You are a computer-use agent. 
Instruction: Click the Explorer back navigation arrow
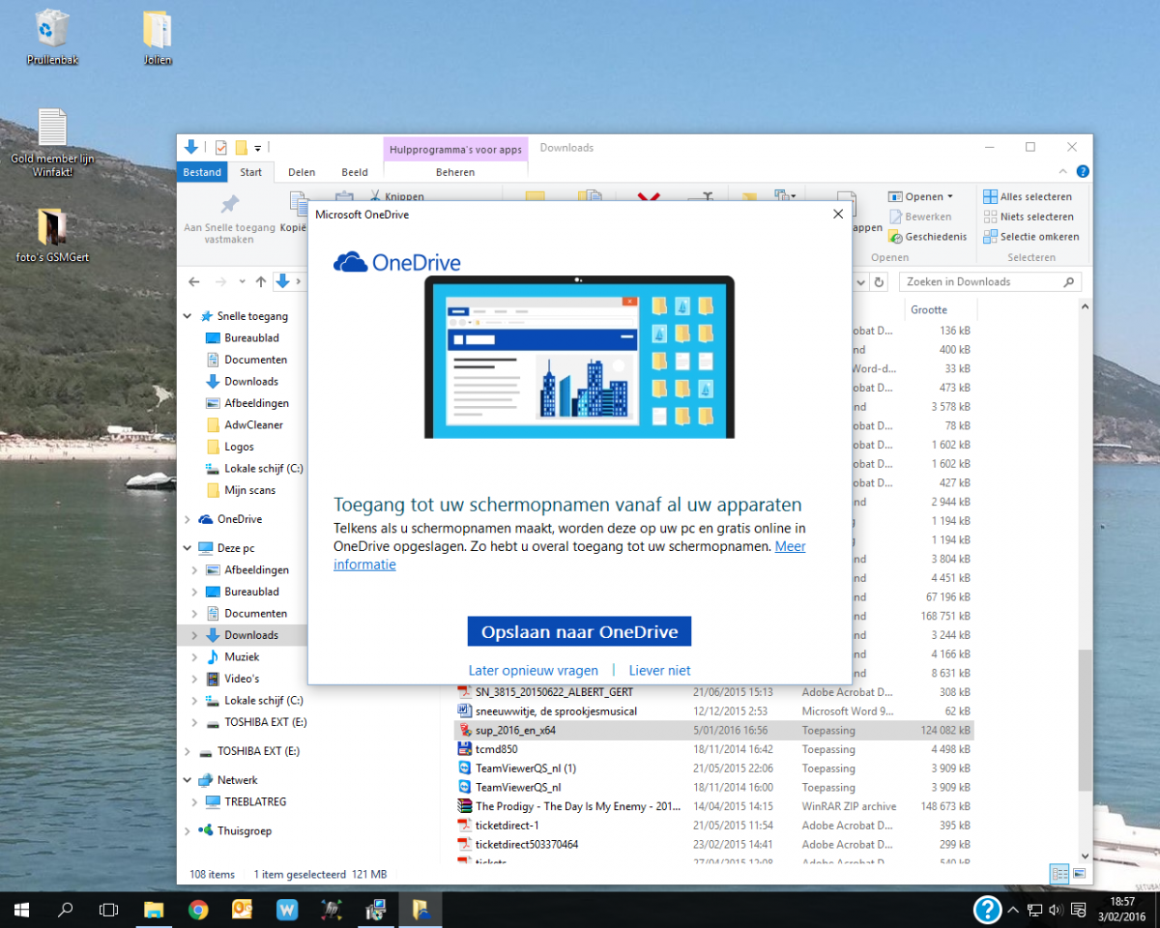tap(194, 281)
